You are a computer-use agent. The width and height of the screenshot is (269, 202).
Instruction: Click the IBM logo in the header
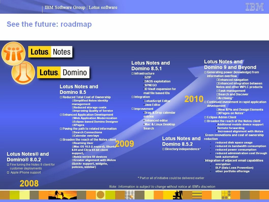[x=255, y=7]
